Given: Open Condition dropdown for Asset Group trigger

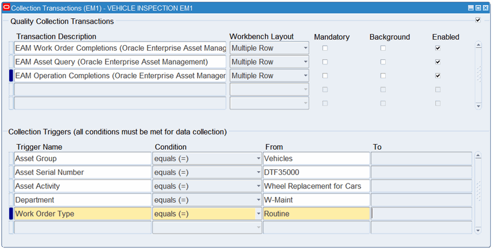Looking at the screenshot, I should 258,159.
